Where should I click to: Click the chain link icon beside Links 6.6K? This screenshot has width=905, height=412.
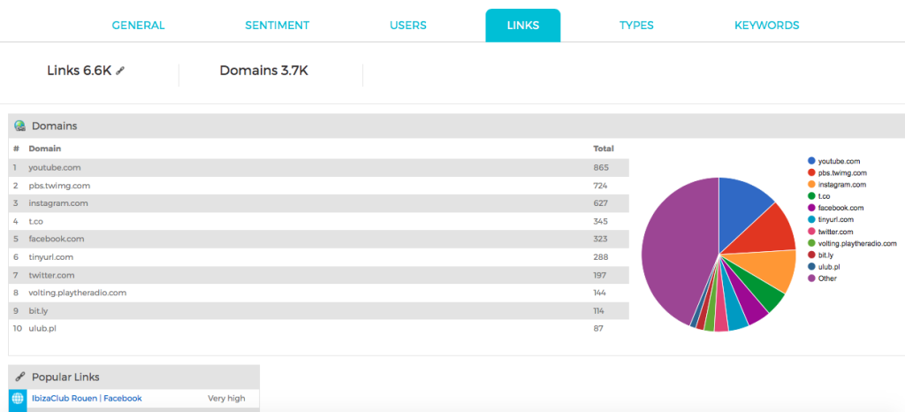click(120, 71)
